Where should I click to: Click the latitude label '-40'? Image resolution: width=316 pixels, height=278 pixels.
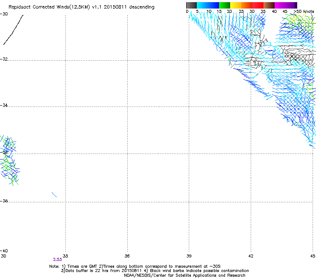click(x=4, y=251)
